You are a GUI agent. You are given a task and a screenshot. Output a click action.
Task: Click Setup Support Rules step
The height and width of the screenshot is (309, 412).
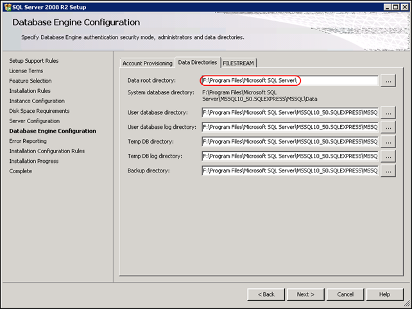coord(34,61)
